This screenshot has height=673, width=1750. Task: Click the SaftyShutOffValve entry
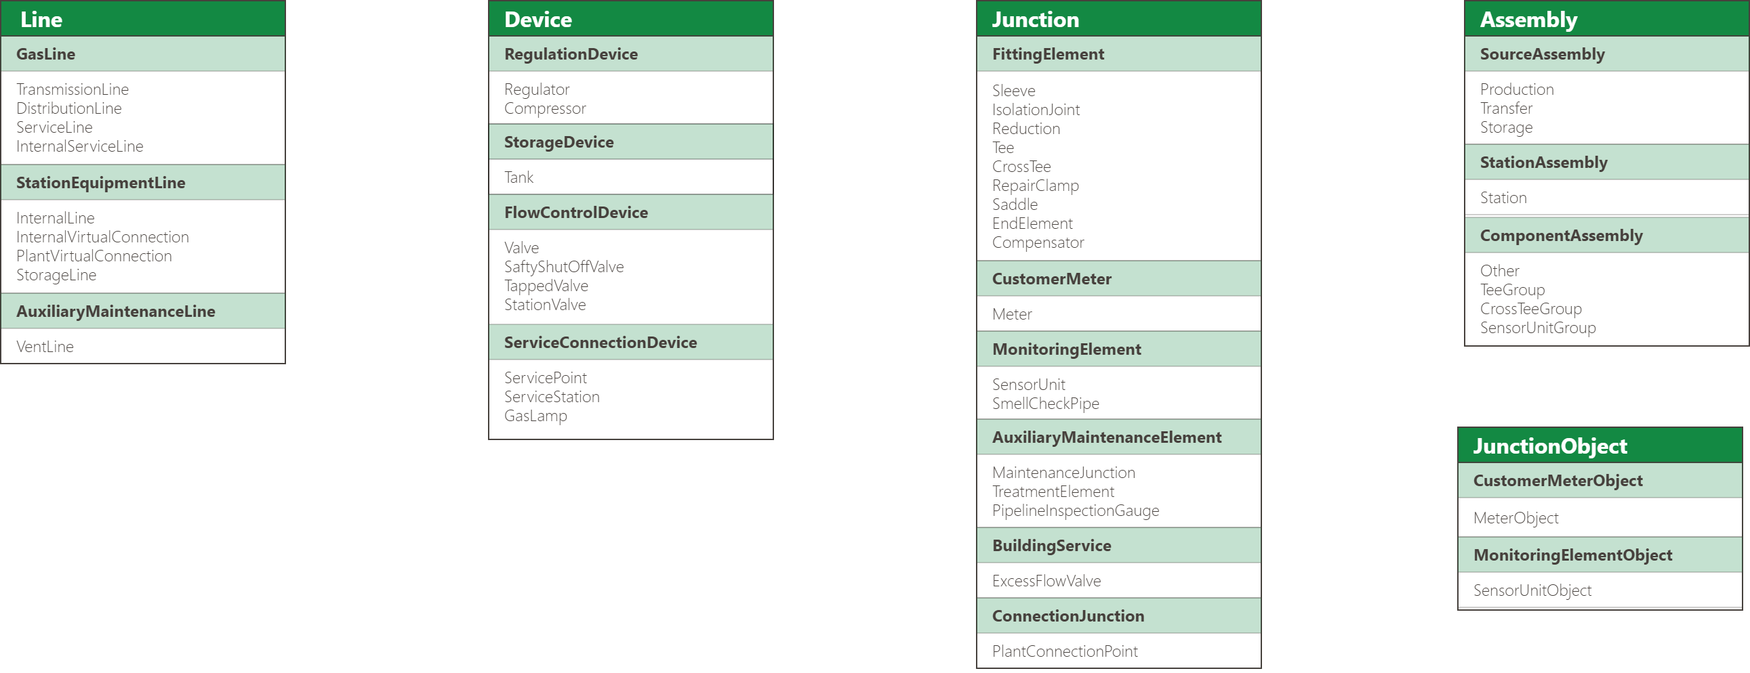[x=564, y=267]
